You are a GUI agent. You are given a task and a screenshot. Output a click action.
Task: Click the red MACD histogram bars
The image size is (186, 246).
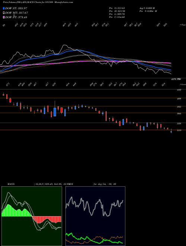point(46,219)
